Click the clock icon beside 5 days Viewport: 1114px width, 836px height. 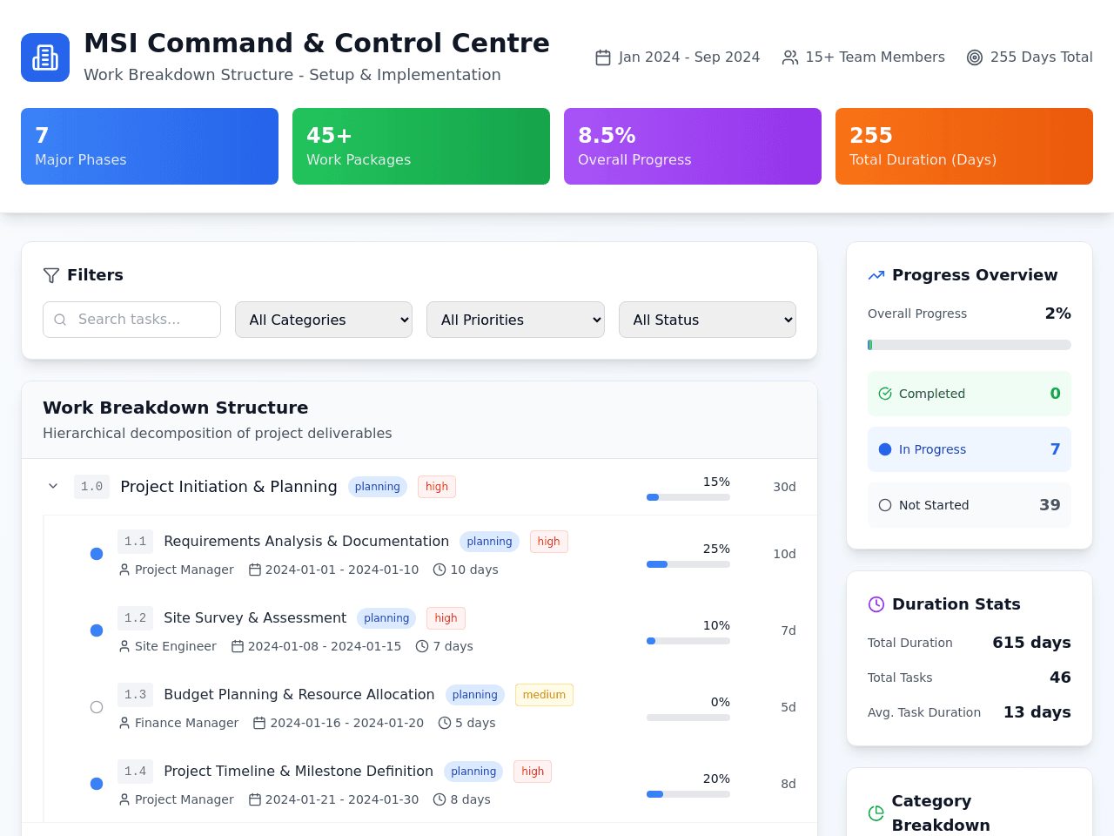coord(445,723)
